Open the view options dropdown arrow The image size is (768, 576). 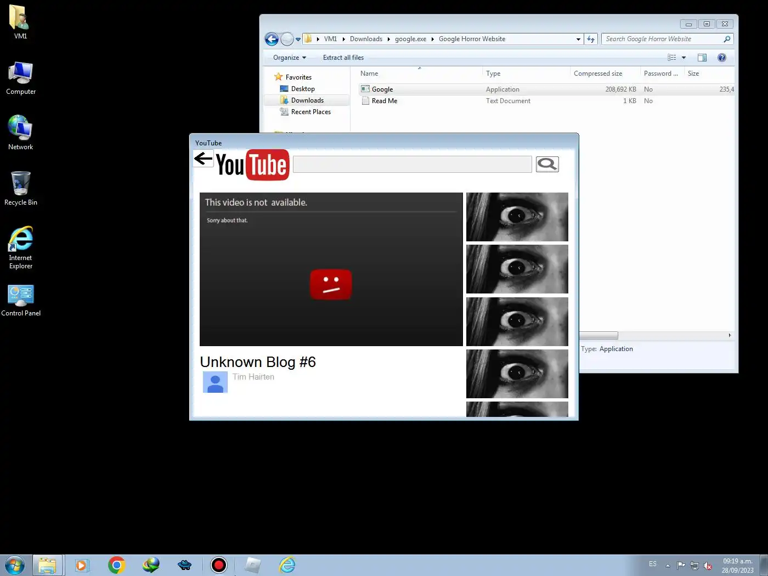(684, 58)
